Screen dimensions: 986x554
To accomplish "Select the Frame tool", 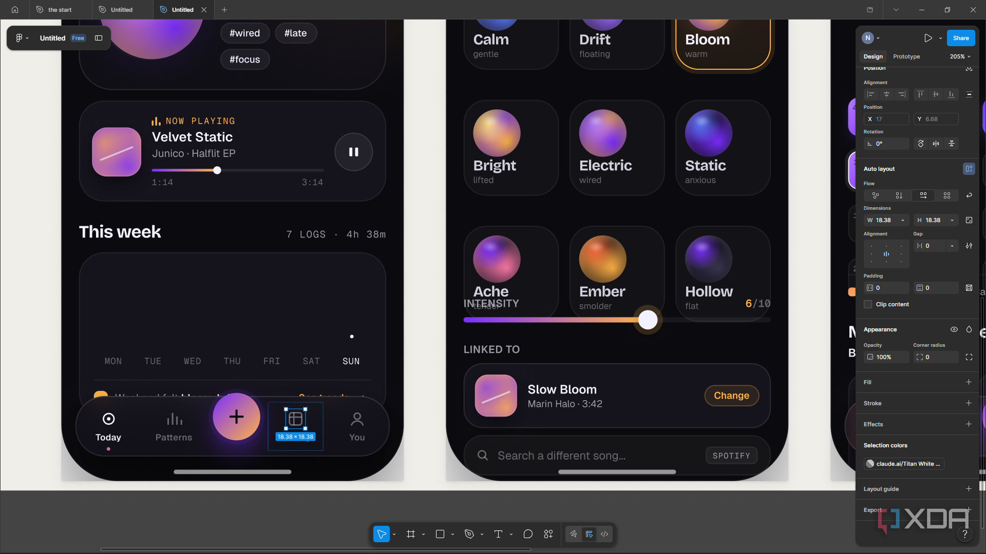I will pos(411,534).
